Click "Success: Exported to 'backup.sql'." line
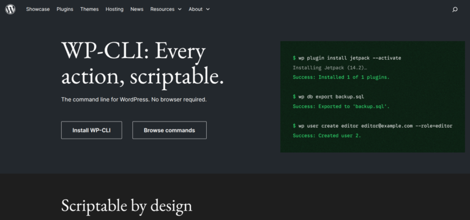Screen dimensions: 470x220 341,106
